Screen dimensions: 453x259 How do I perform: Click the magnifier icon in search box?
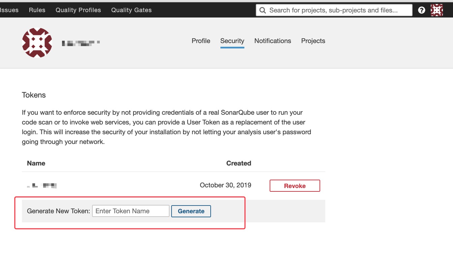click(263, 10)
